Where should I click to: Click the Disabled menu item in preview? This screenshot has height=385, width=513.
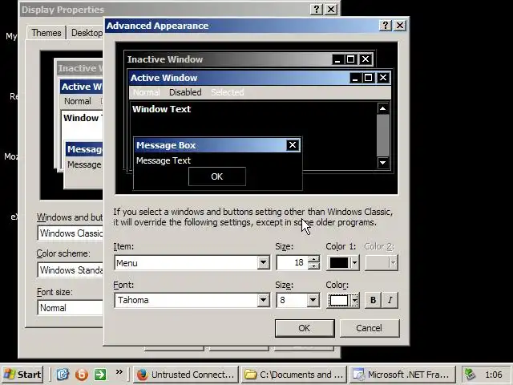(185, 92)
